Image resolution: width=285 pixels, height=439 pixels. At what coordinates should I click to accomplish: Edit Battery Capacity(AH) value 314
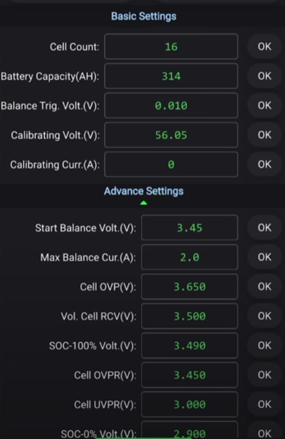[171, 76]
